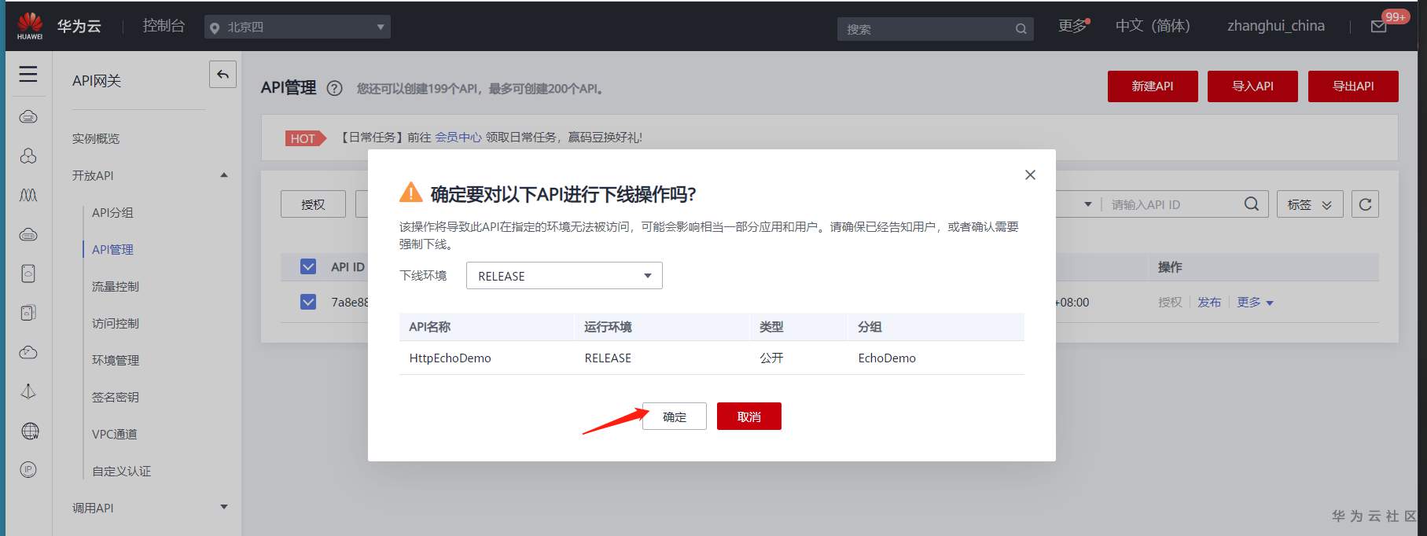Click the location pin icon by 北京四
The image size is (1427, 536).
214,28
